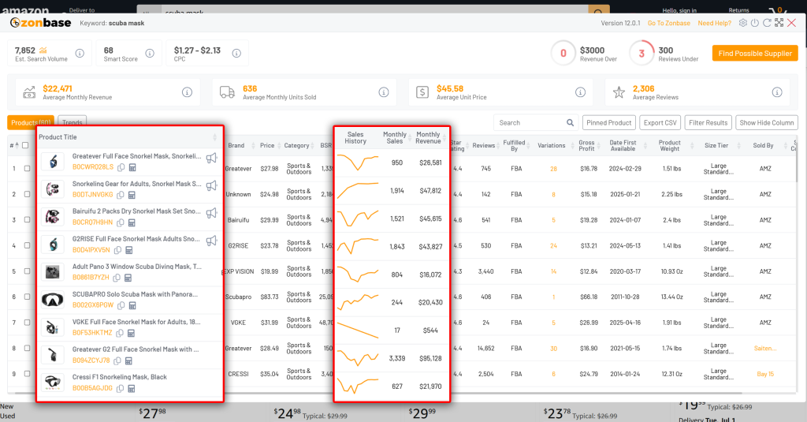Show info for Smart Score

click(x=150, y=53)
